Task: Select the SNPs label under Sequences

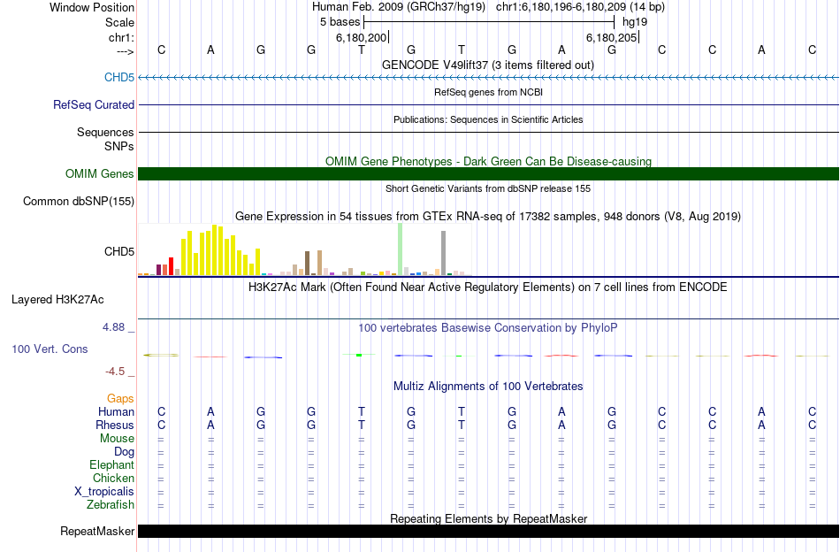Action: click(119, 146)
